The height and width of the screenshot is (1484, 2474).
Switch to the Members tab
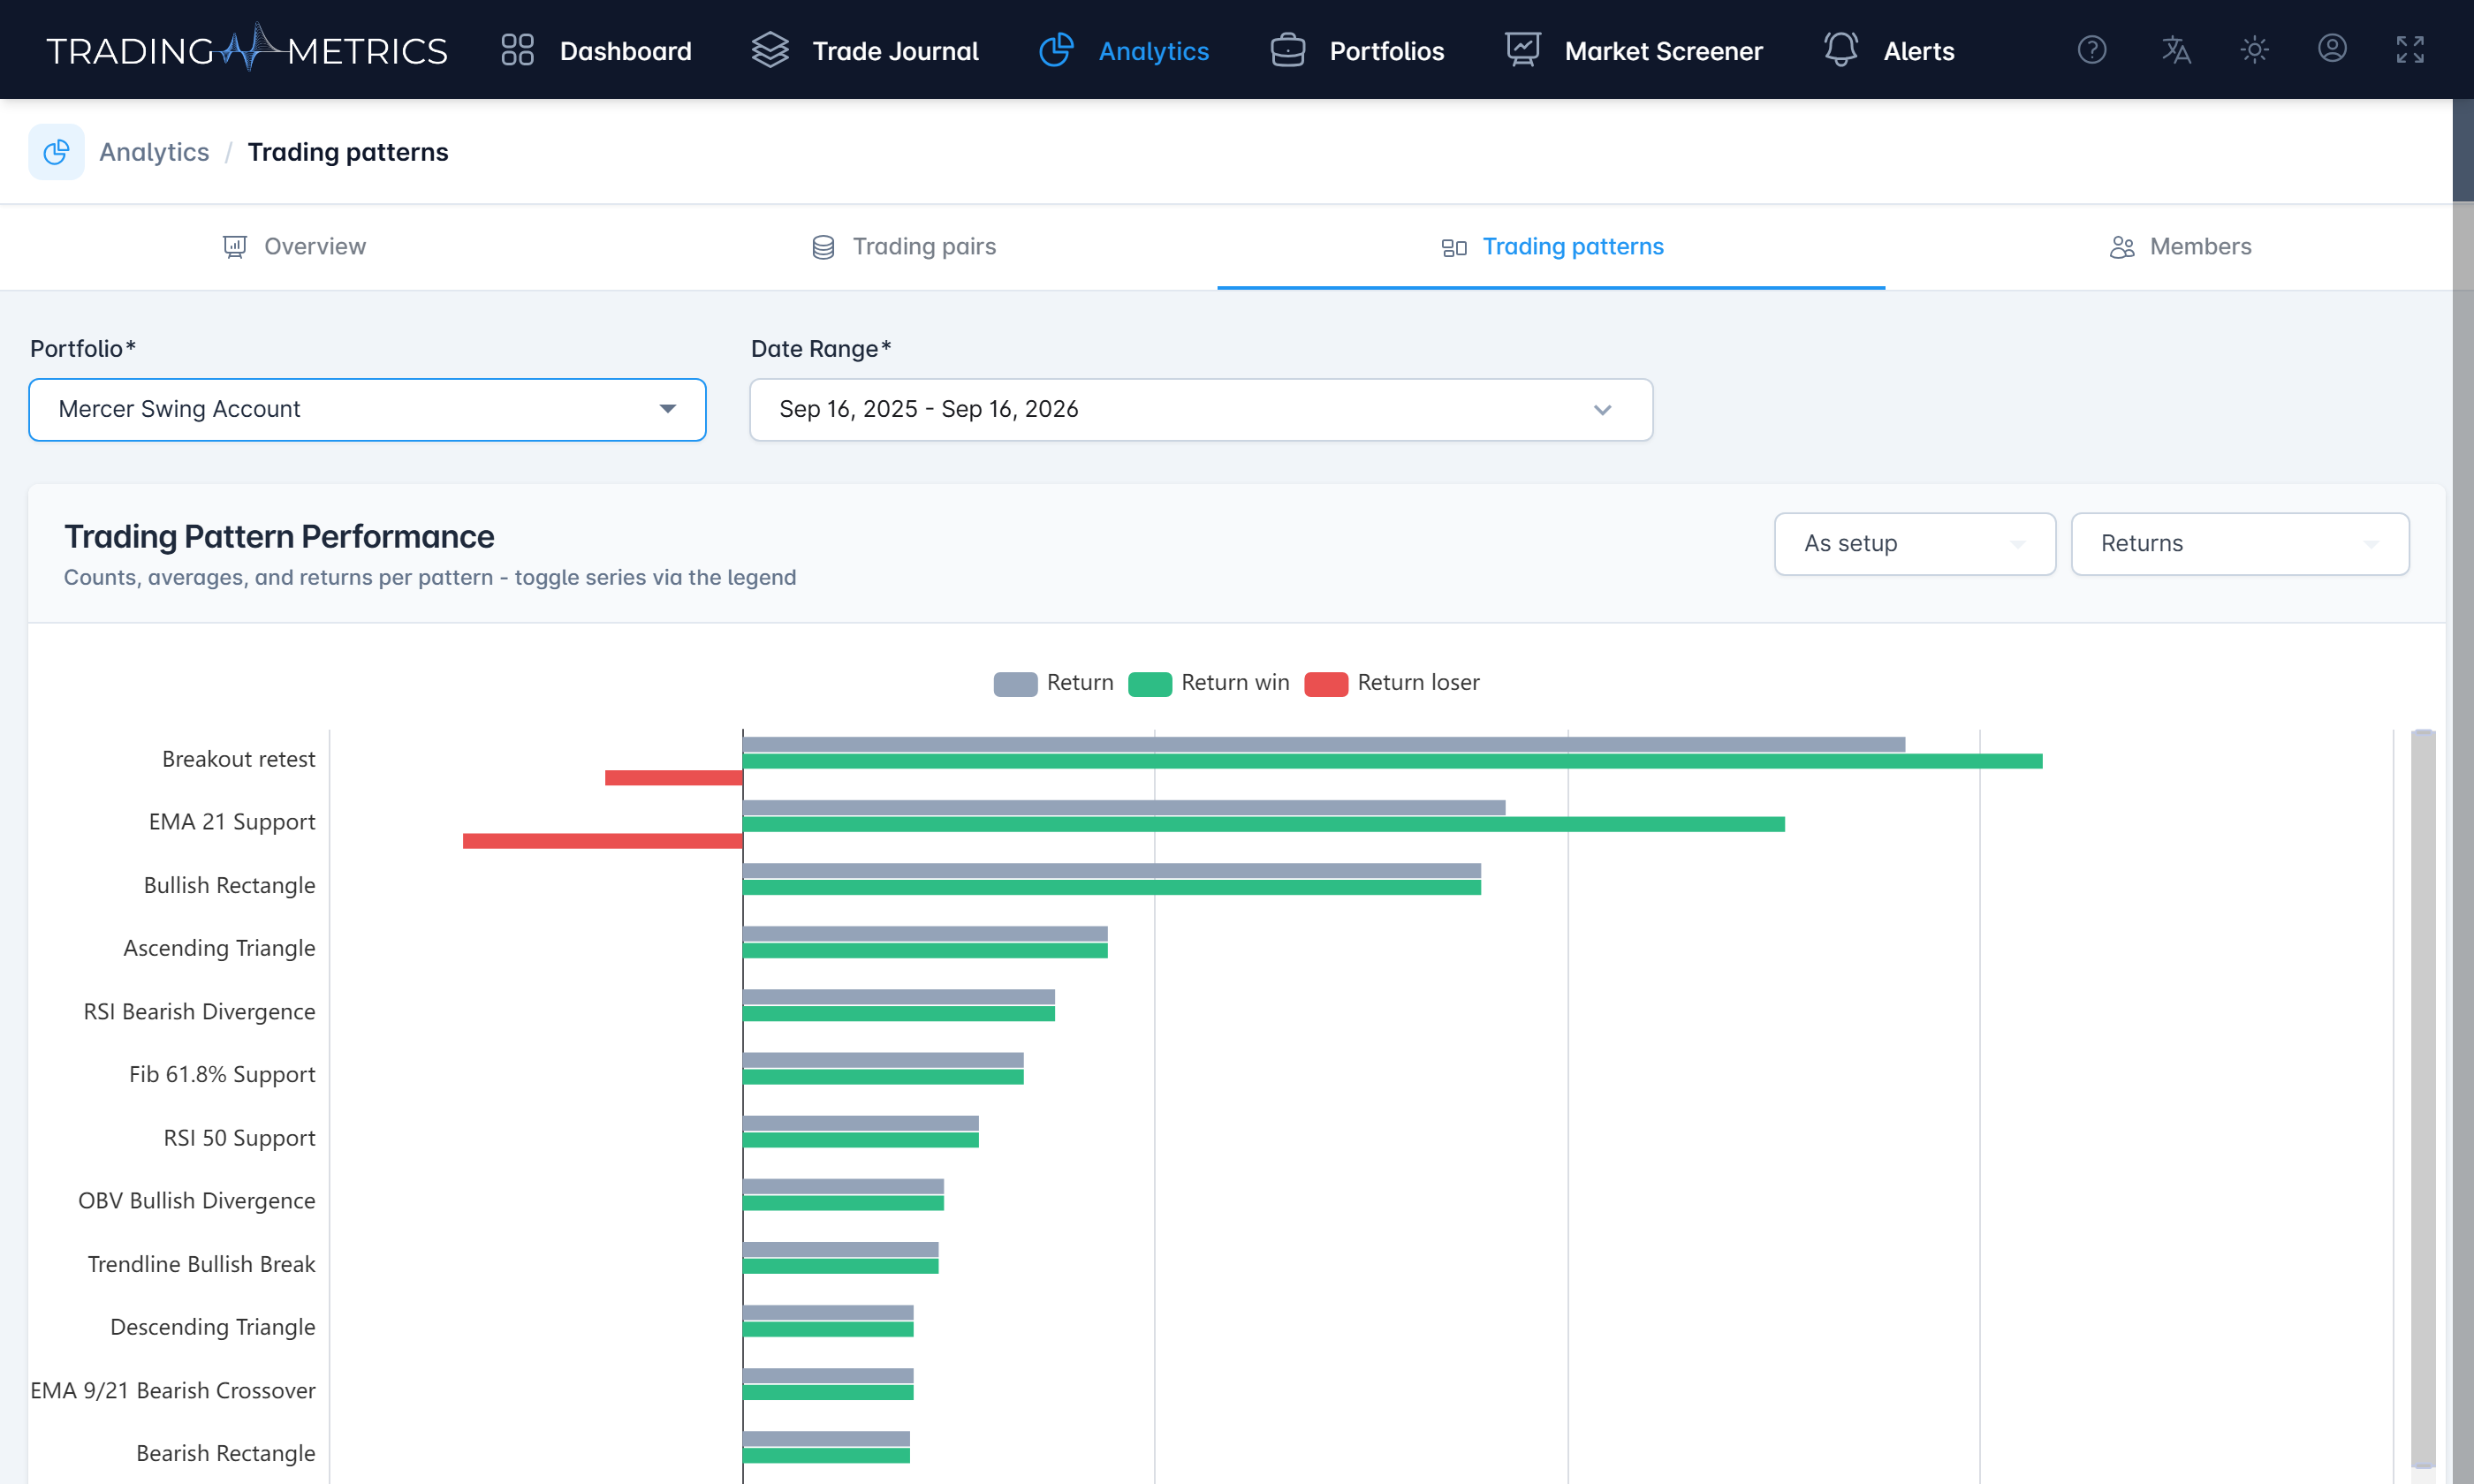coord(2180,247)
